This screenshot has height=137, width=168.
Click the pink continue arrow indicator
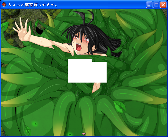(x=84, y=134)
